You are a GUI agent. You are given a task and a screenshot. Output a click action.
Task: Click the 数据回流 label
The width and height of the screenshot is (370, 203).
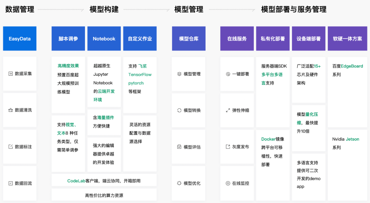[23, 183]
